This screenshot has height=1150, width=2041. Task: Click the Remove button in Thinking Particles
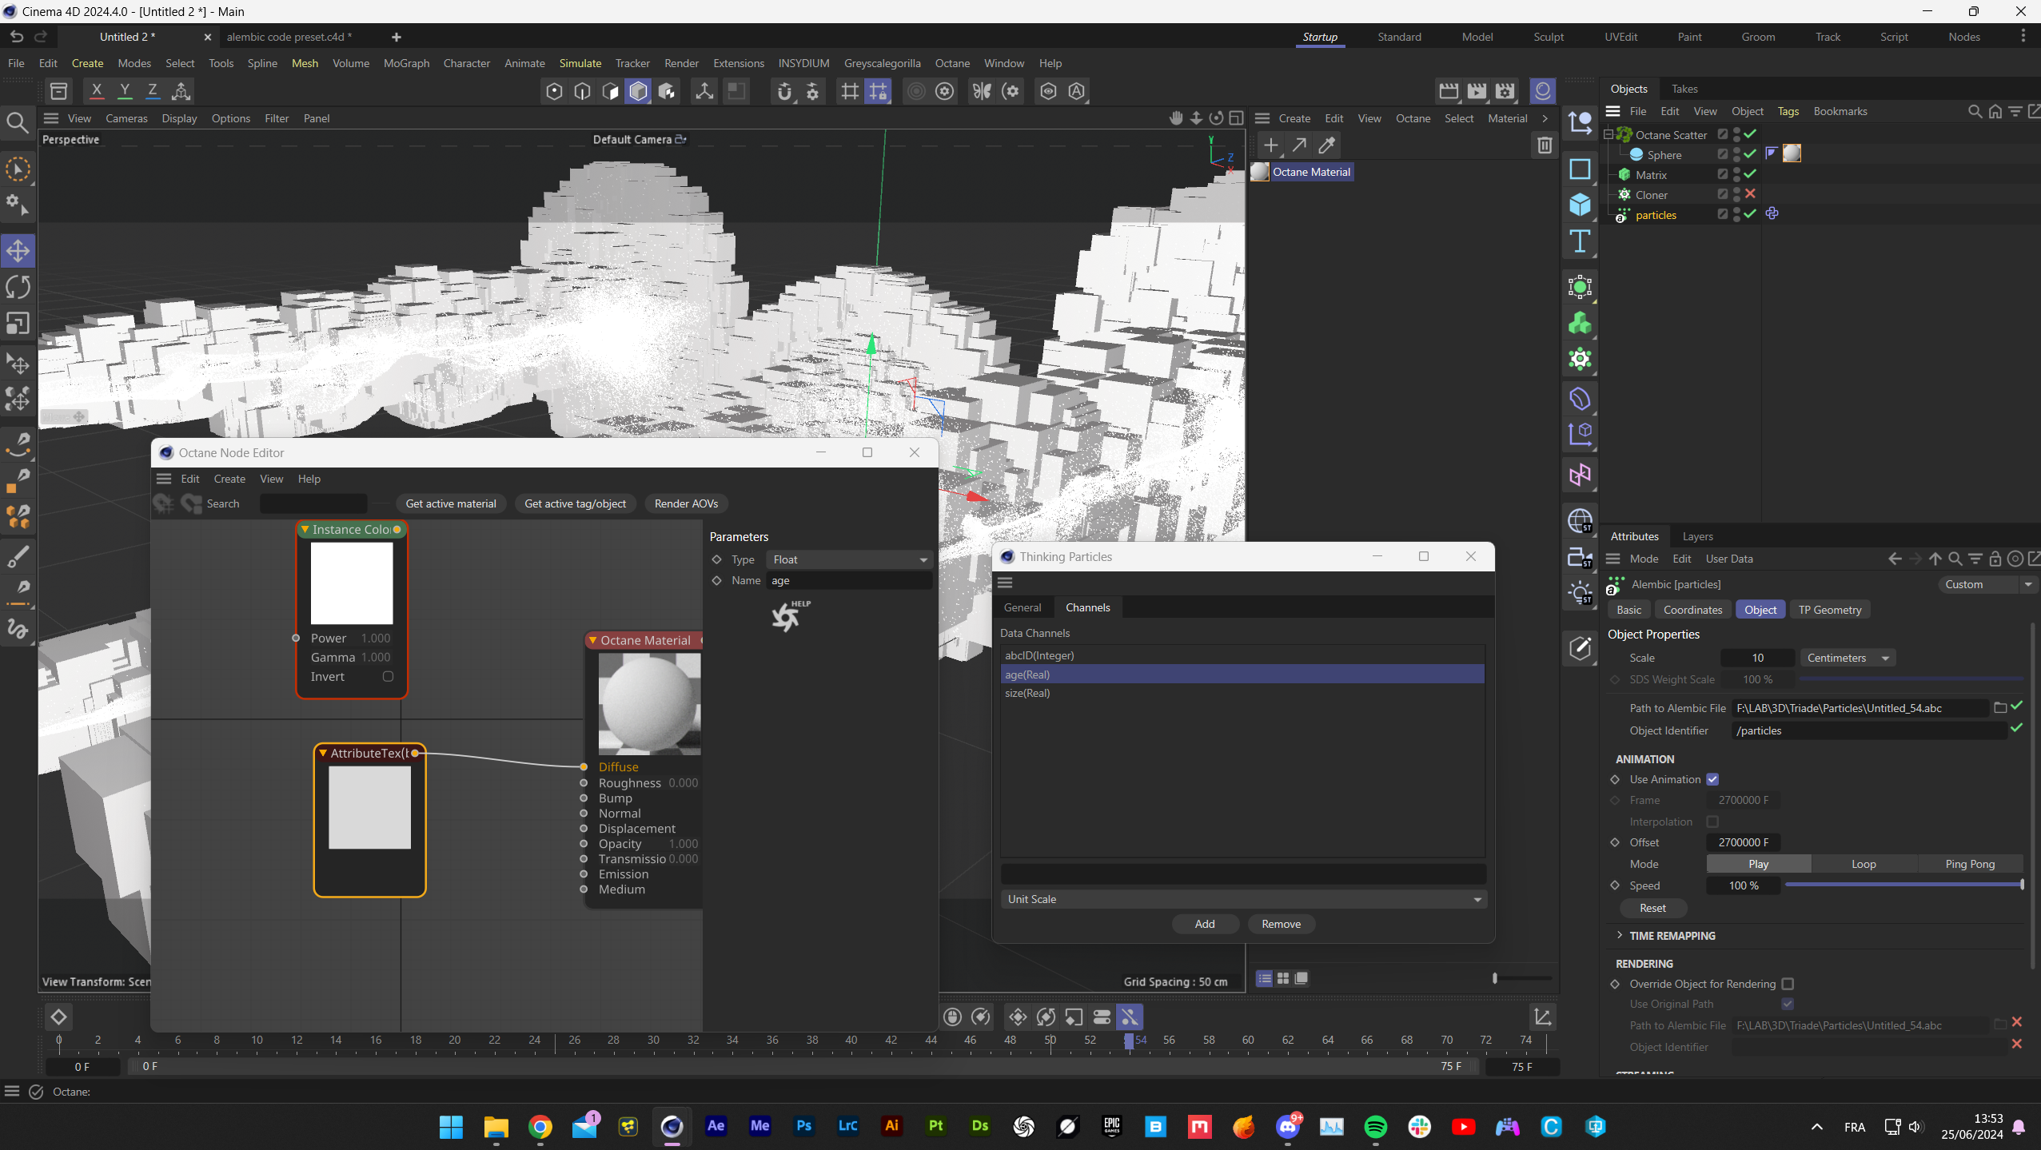(1281, 924)
